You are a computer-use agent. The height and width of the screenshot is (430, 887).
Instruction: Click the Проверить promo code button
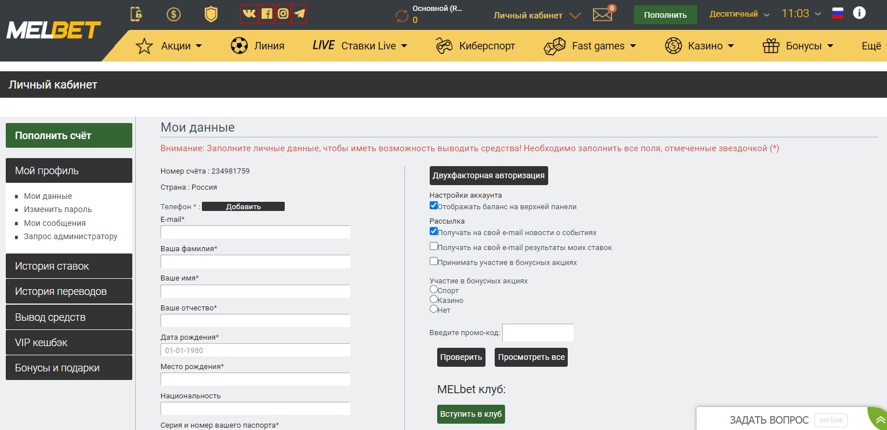click(x=461, y=357)
